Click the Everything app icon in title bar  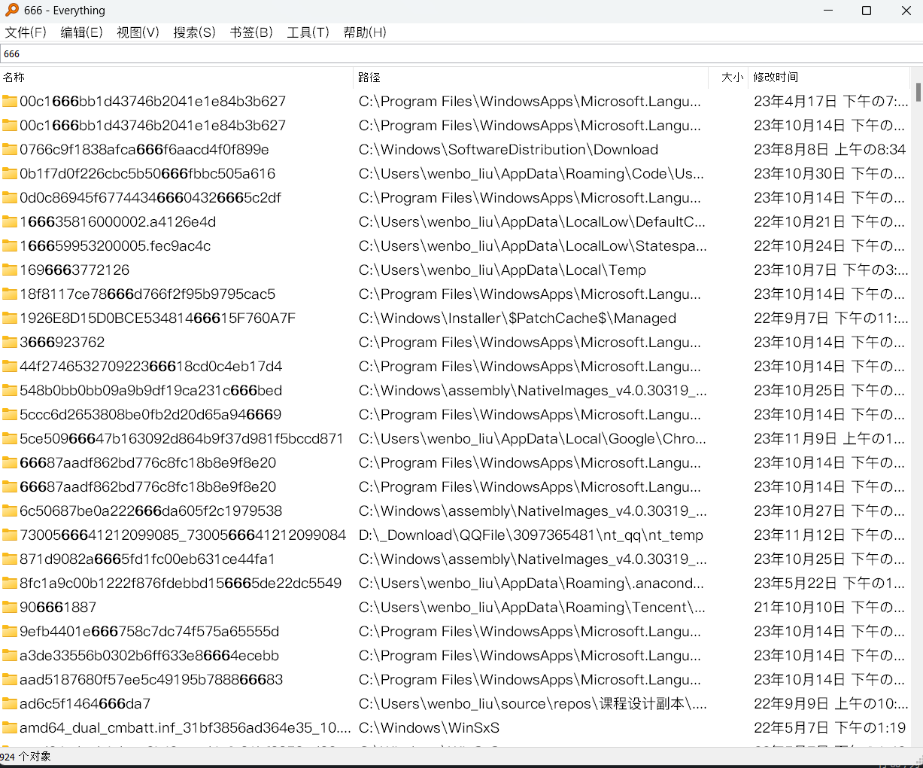point(12,11)
